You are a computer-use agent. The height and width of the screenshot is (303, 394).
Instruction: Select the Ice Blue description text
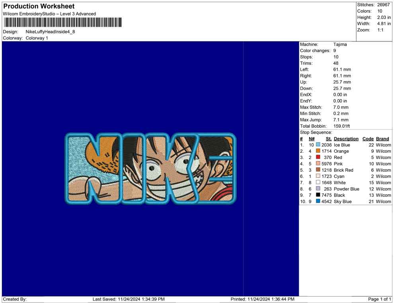342,145
